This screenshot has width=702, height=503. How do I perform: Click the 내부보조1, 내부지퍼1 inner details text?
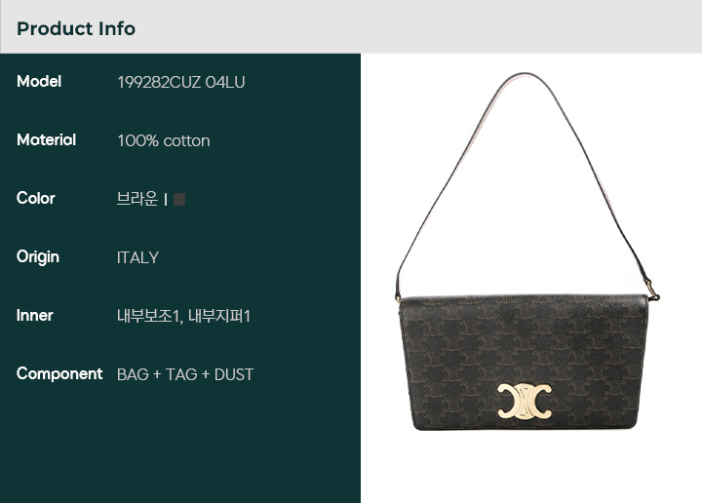[x=183, y=316]
